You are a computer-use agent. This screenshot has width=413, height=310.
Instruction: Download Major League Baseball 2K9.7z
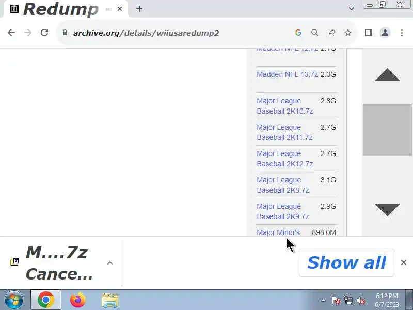click(x=282, y=211)
